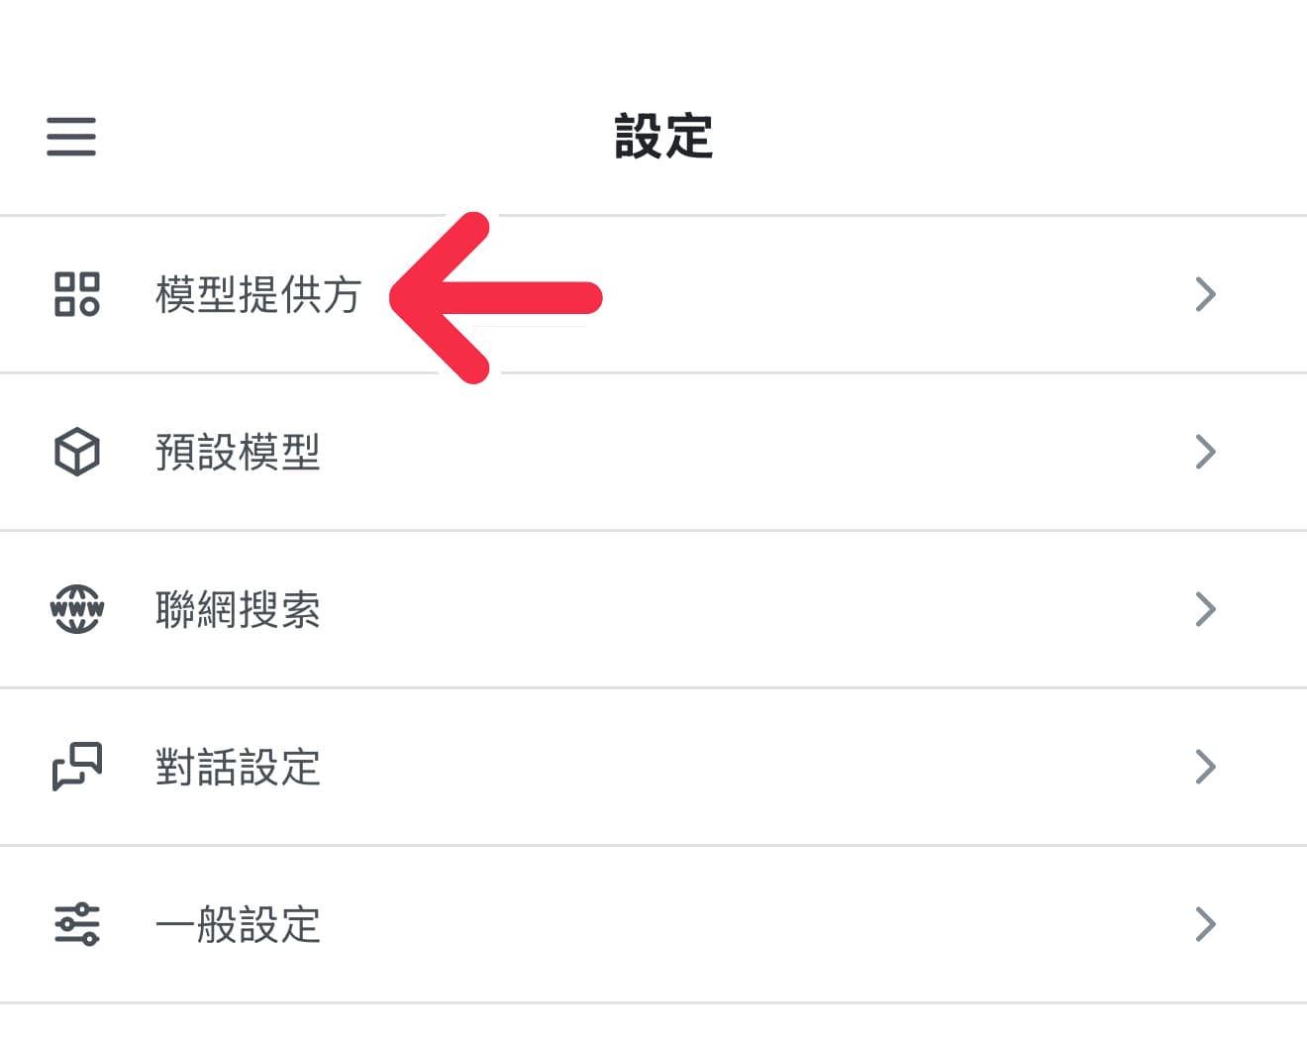
Task: Click the 聯網搜索 WWW globe icon
Action: click(76, 609)
